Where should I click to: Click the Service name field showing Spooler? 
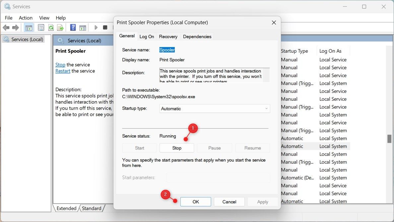click(167, 50)
